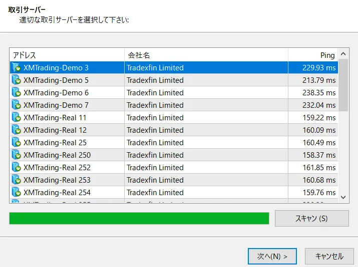Click the 160.68 ms ping value

(x=319, y=180)
